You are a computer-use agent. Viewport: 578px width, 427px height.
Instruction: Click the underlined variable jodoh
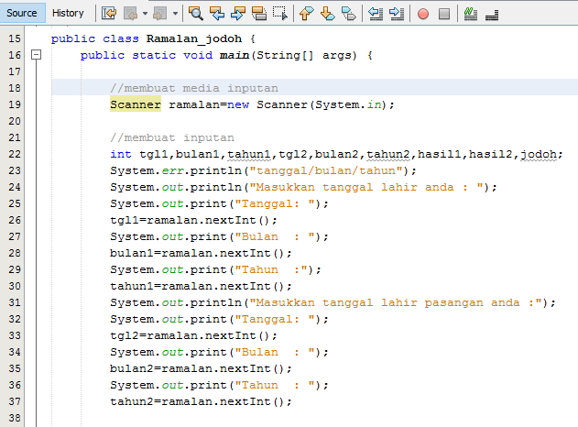pos(539,154)
